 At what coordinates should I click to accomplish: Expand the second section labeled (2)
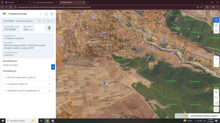pos(28,84)
